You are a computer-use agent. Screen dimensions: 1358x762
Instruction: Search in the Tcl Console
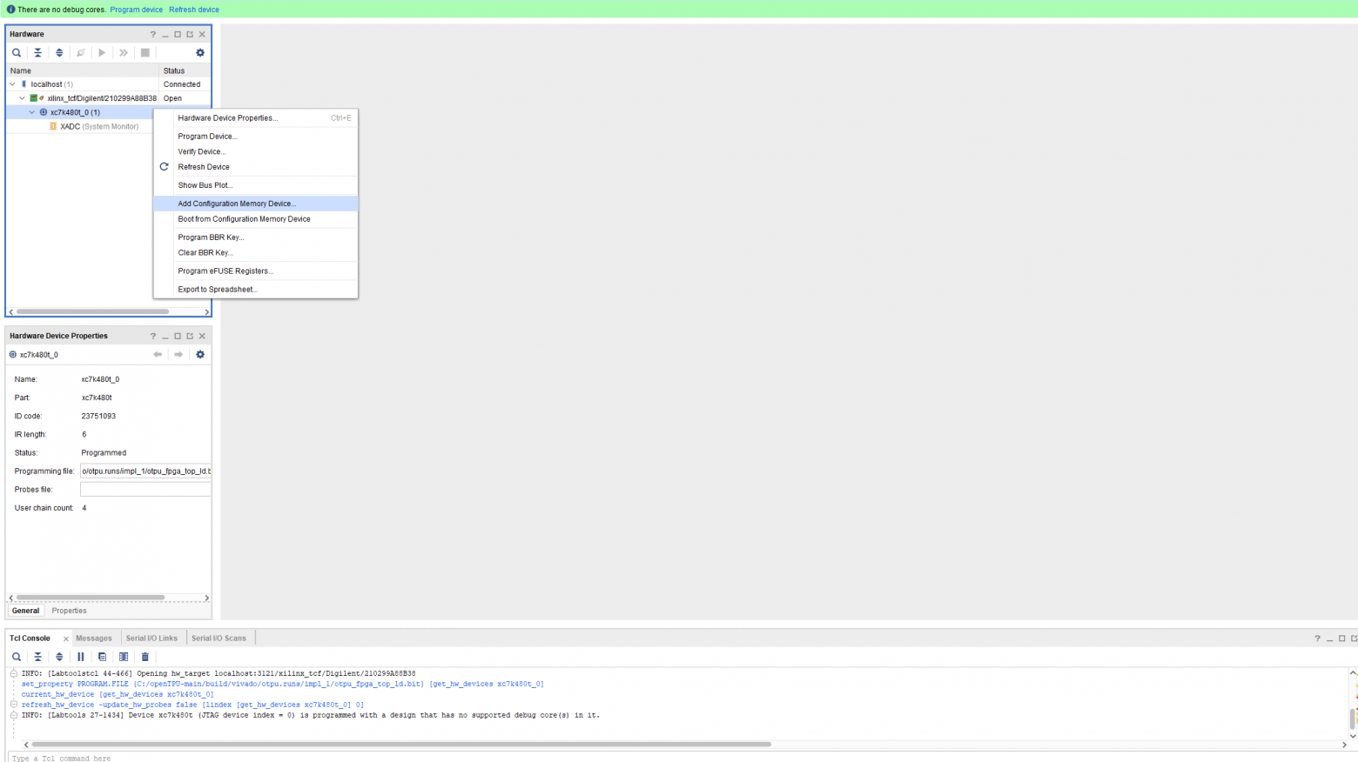17,657
